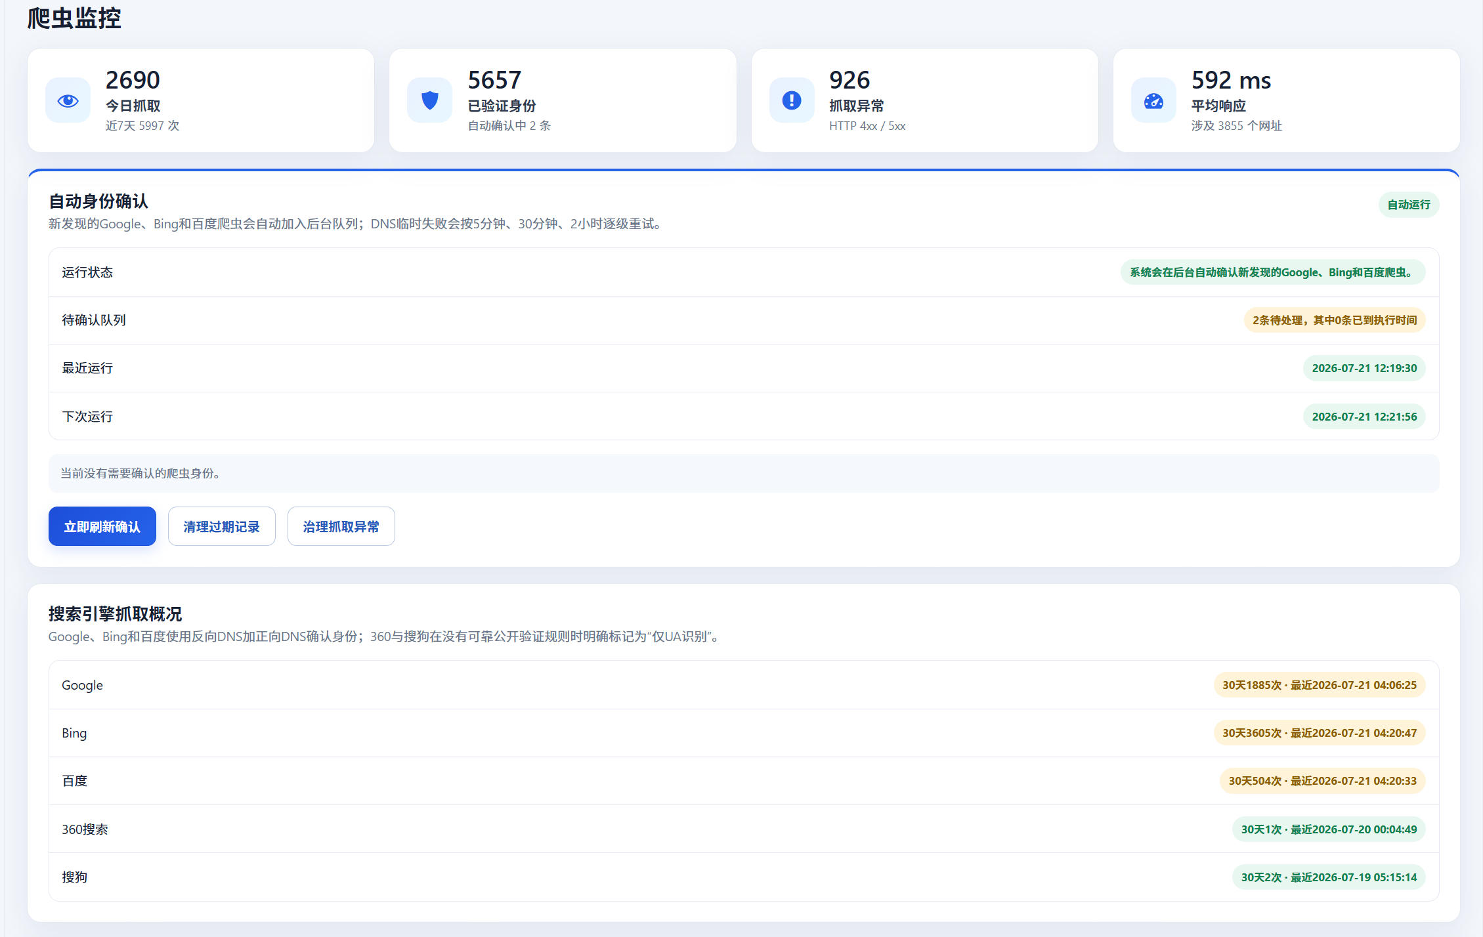Click the 30天2次 stats badge for 搜狗
The width and height of the screenshot is (1483, 937).
pos(1329,877)
